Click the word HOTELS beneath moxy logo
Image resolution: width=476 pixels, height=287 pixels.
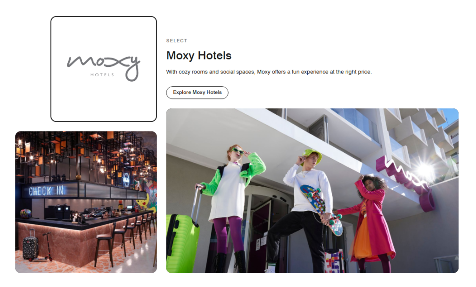(102, 75)
